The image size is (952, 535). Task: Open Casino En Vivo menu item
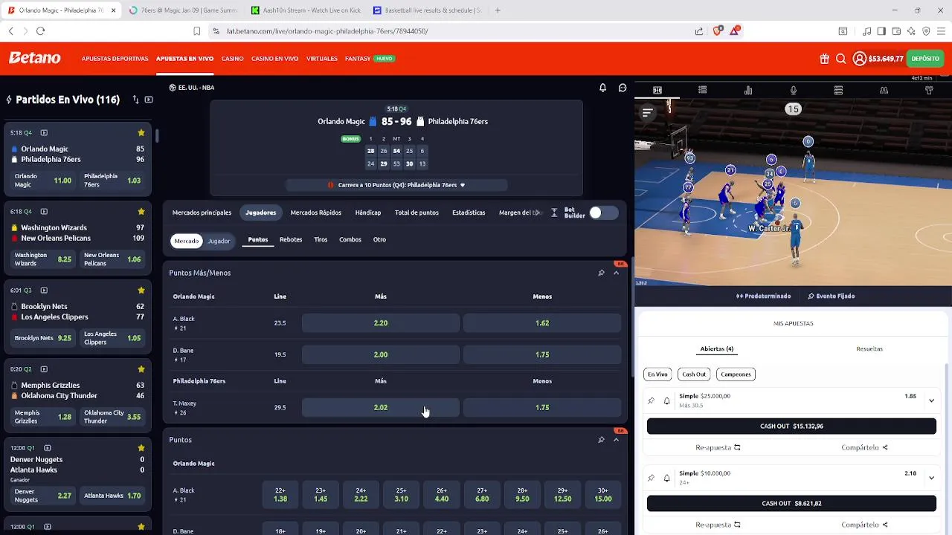pos(274,59)
